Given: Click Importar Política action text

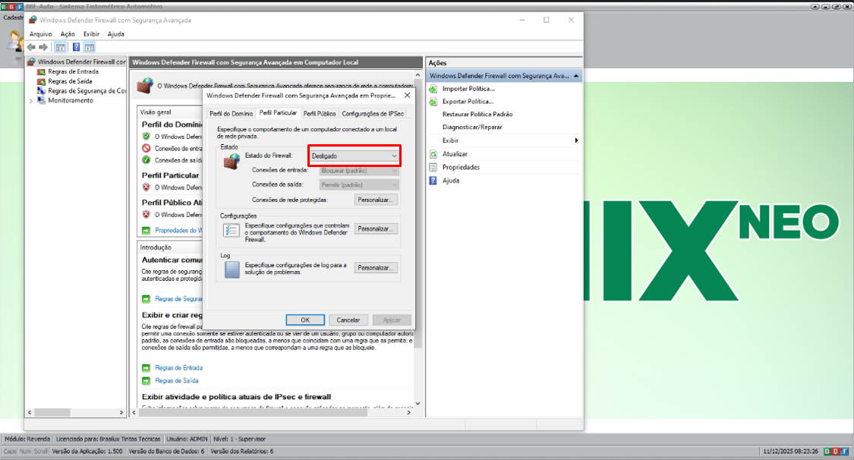Looking at the screenshot, I should (x=468, y=89).
